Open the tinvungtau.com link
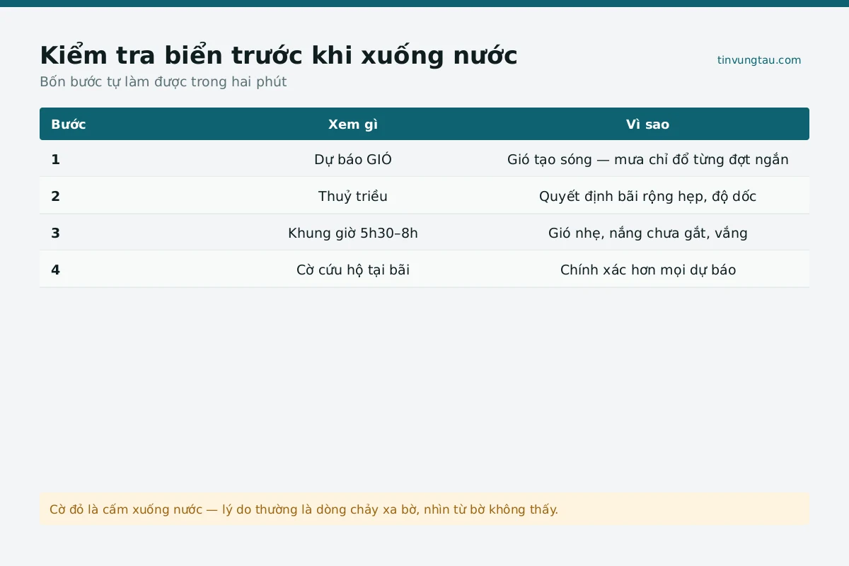This screenshot has width=849, height=566. click(x=759, y=60)
